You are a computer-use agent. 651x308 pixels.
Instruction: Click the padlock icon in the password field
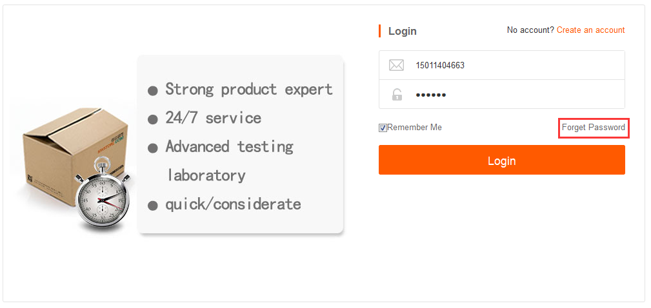tap(397, 95)
